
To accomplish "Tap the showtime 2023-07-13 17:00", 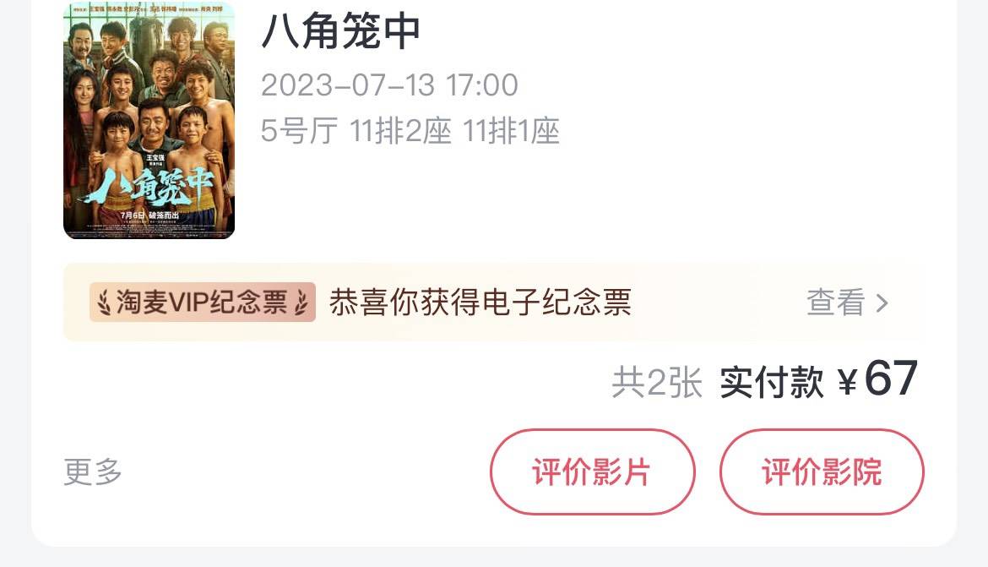I will (389, 85).
